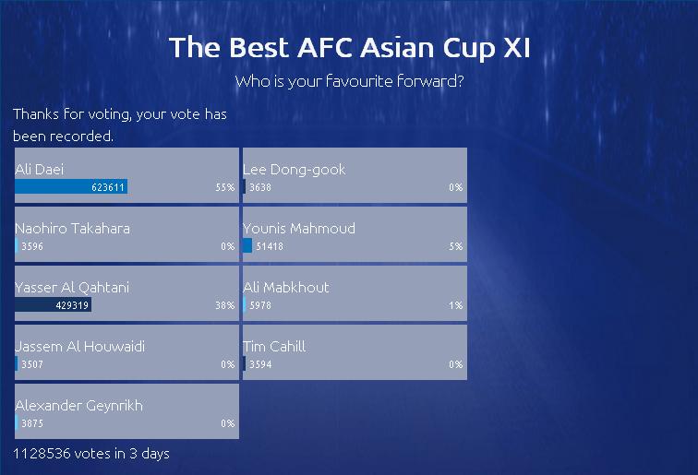The image size is (698, 475).
Task: Click the 3596 vote count for Takahara
Action: [x=32, y=246]
